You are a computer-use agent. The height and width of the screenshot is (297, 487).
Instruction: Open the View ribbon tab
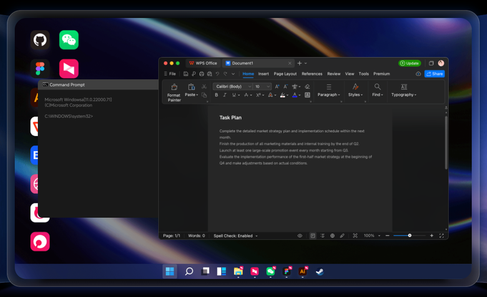(x=350, y=74)
